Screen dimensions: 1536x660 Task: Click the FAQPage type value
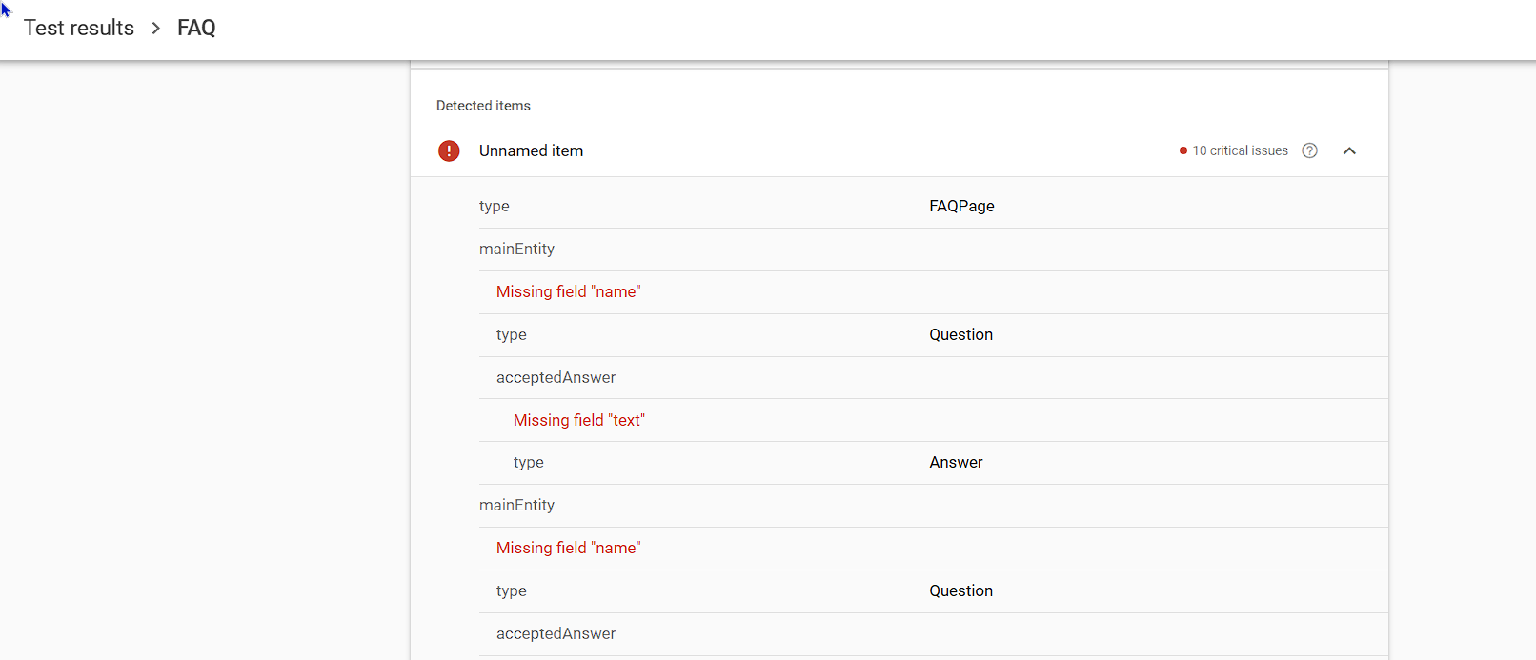click(961, 206)
